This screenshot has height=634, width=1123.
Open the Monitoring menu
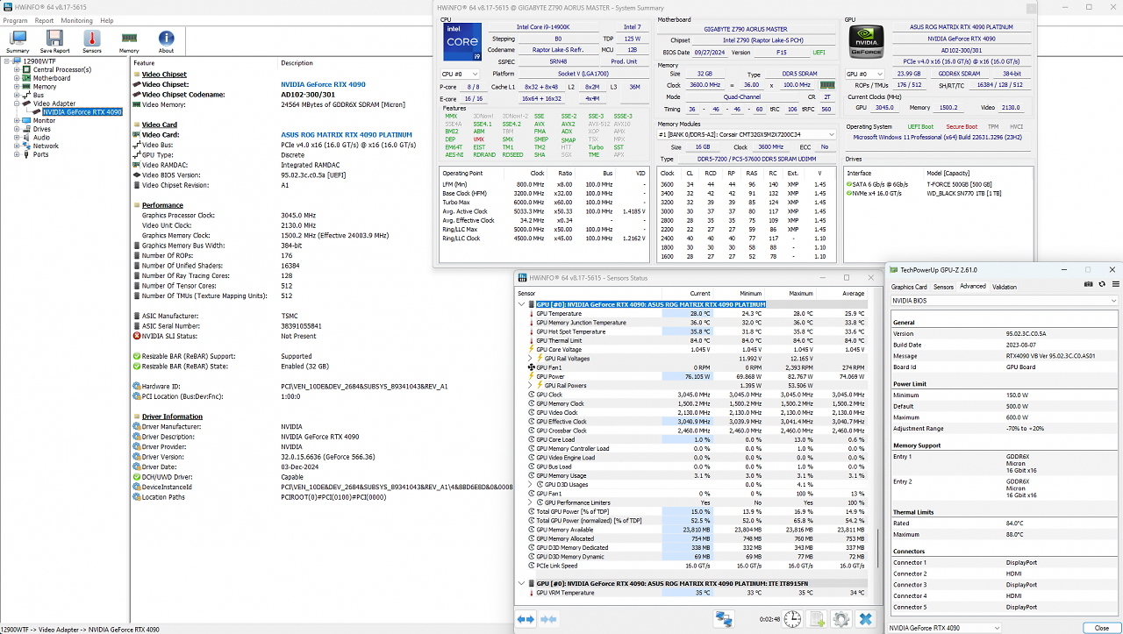(77, 20)
